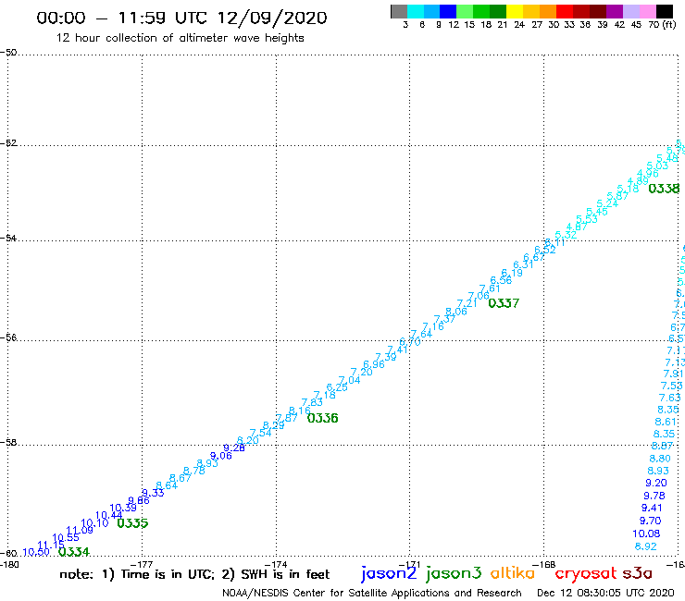Click right-track value '10.08'

pyautogui.click(x=646, y=534)
